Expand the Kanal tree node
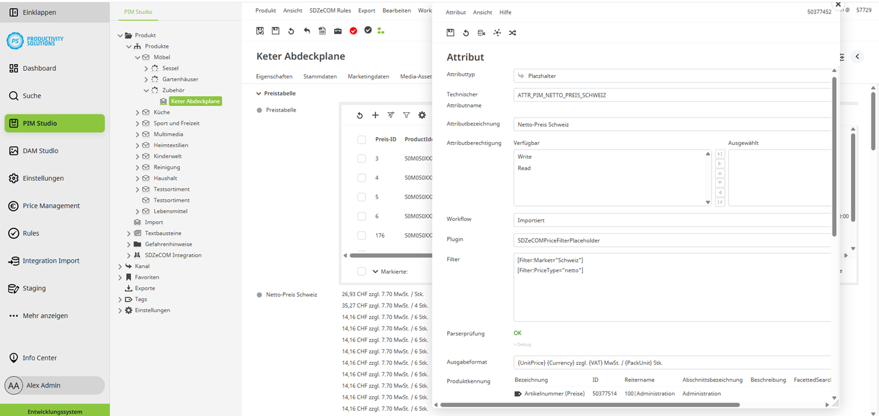 (x=120, y=266)
